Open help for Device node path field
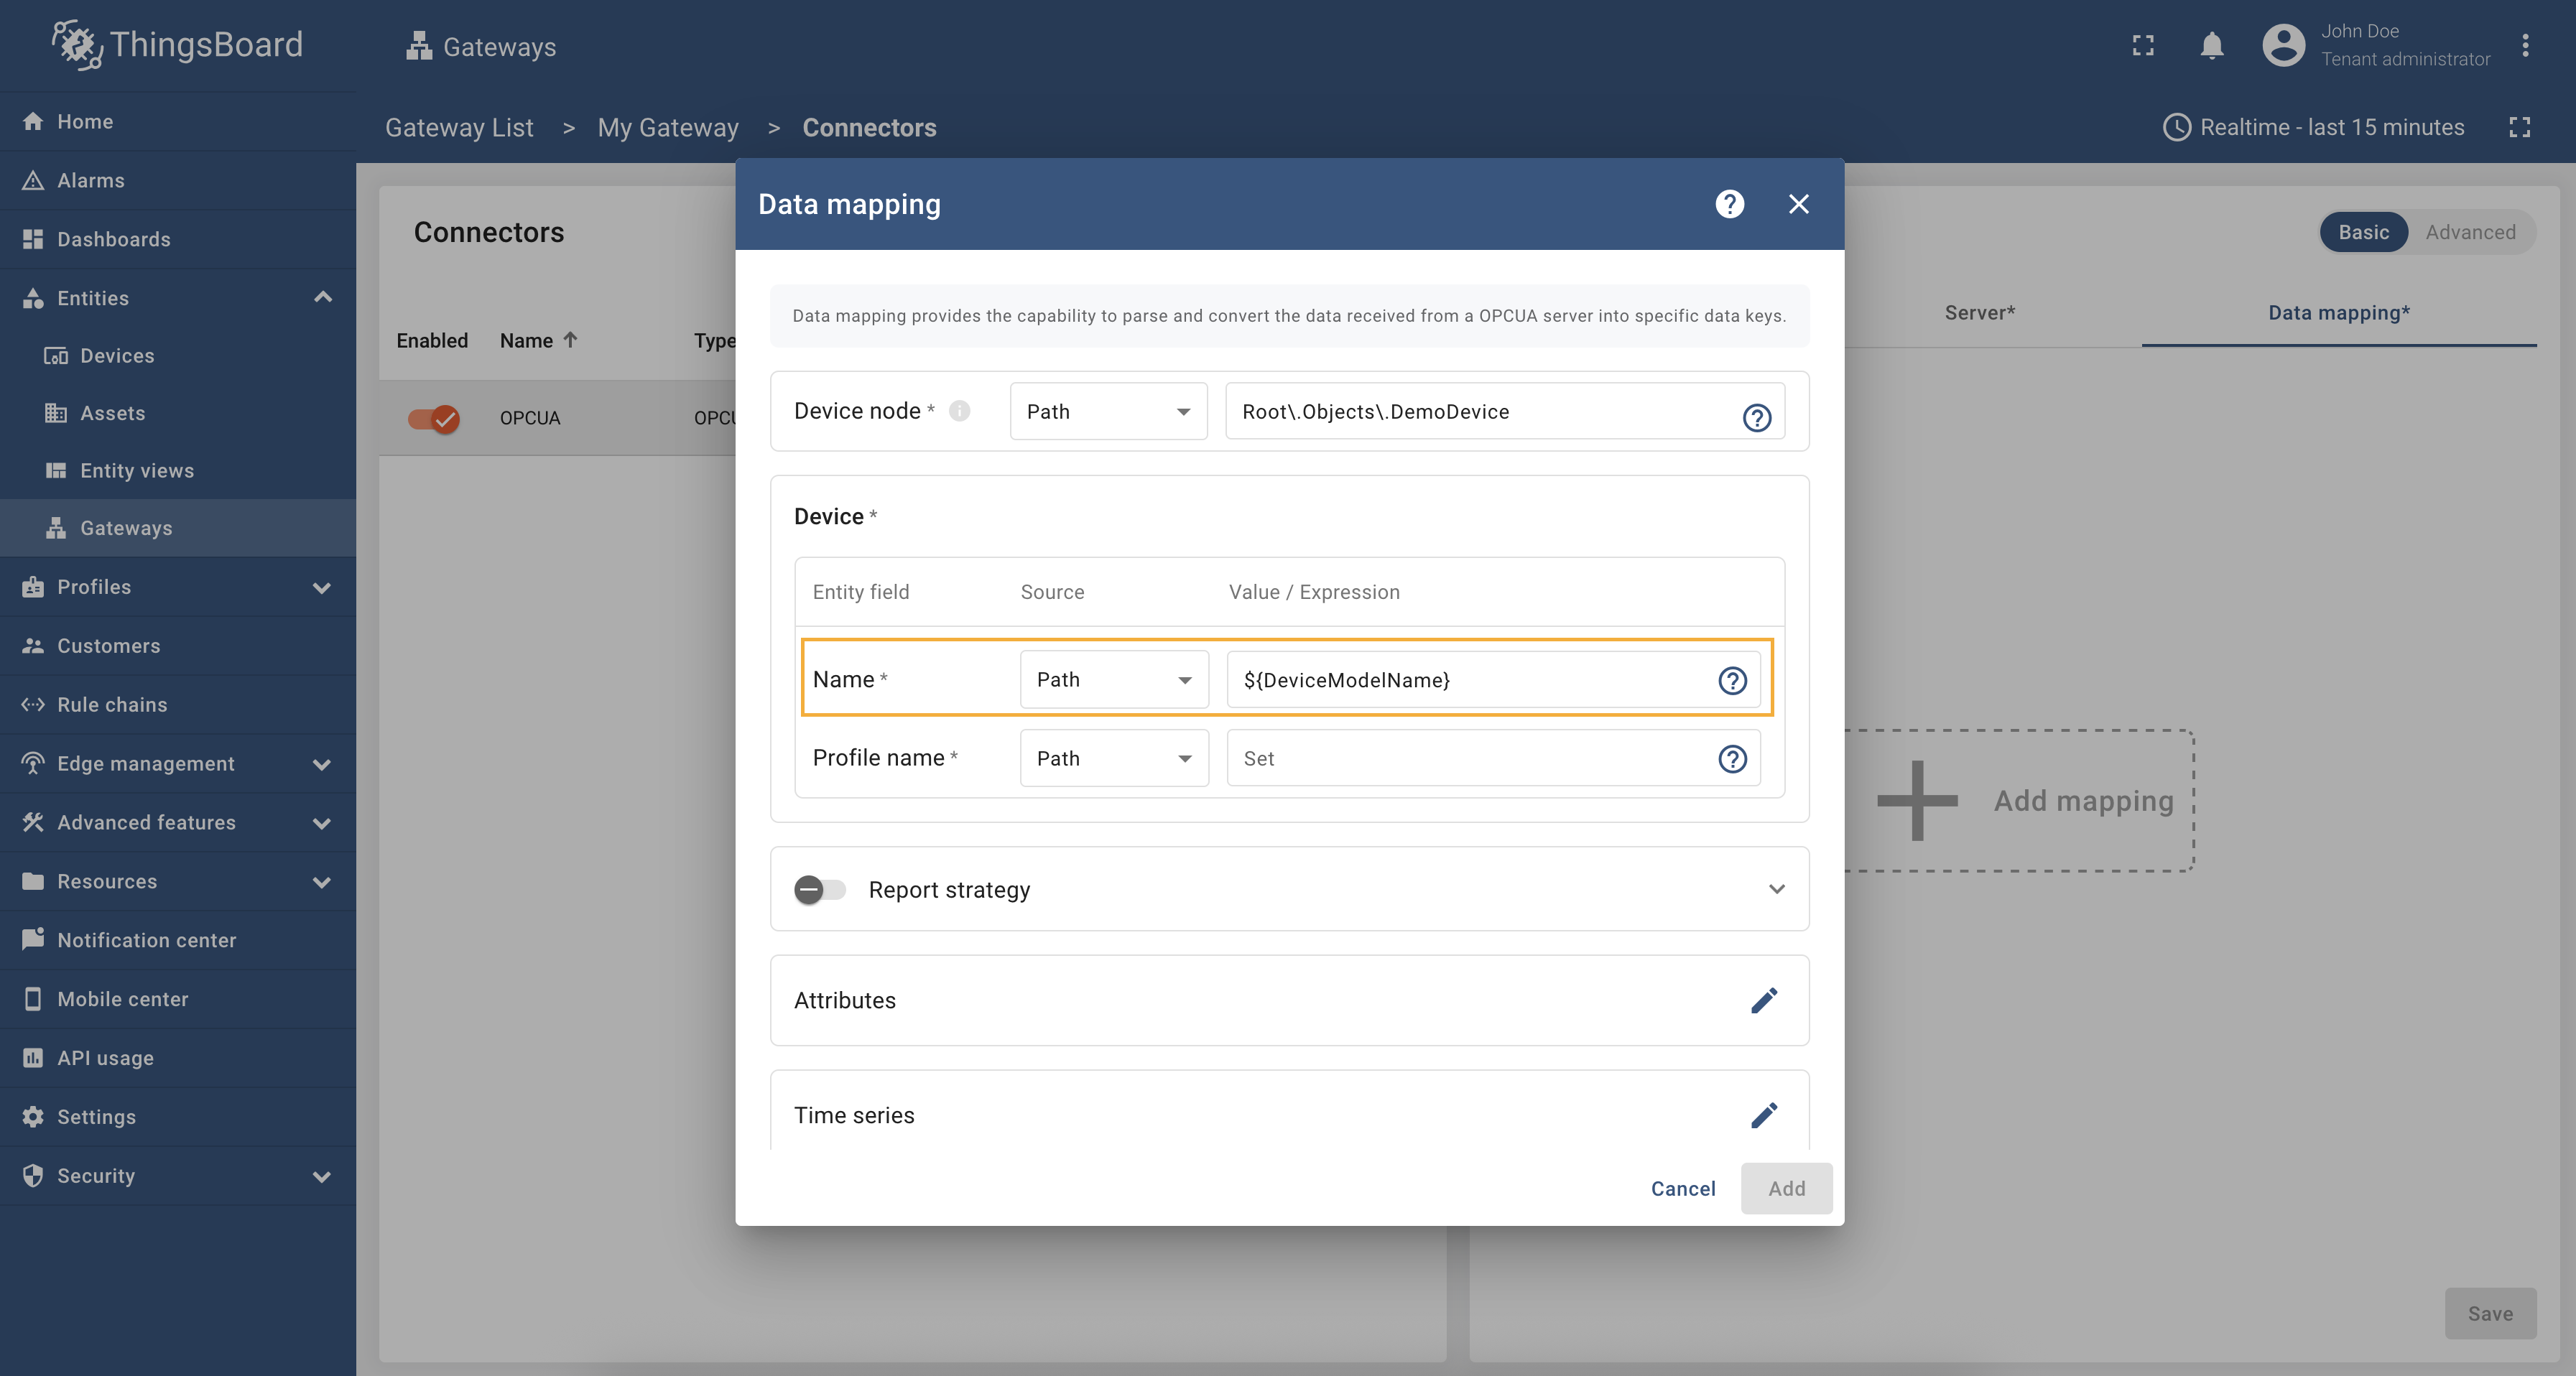This screenshot has height=1376, width=2576. click(x=1756, y=417)
